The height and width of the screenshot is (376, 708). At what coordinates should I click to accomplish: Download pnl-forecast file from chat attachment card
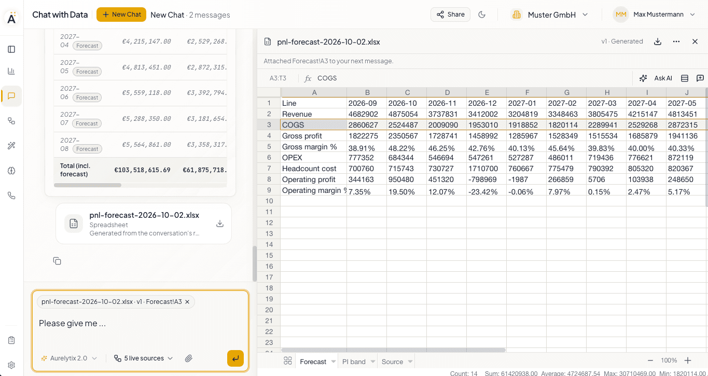tap(220, 224)
